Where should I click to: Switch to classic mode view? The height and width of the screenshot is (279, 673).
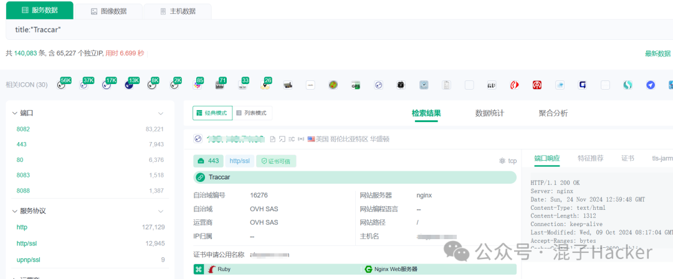212,113
